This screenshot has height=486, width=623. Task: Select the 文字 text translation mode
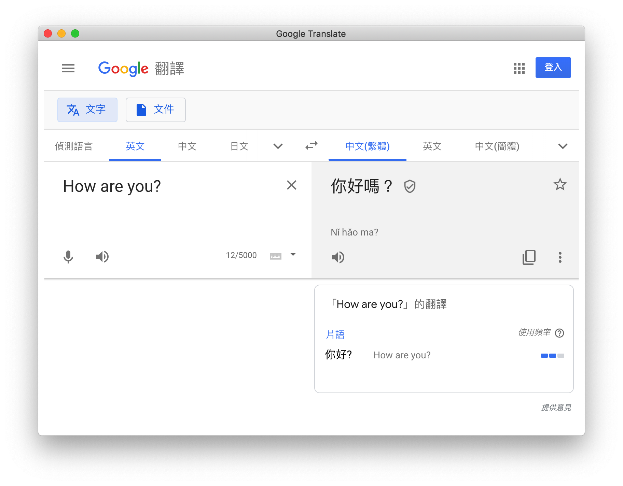click(x=87, y=110)
